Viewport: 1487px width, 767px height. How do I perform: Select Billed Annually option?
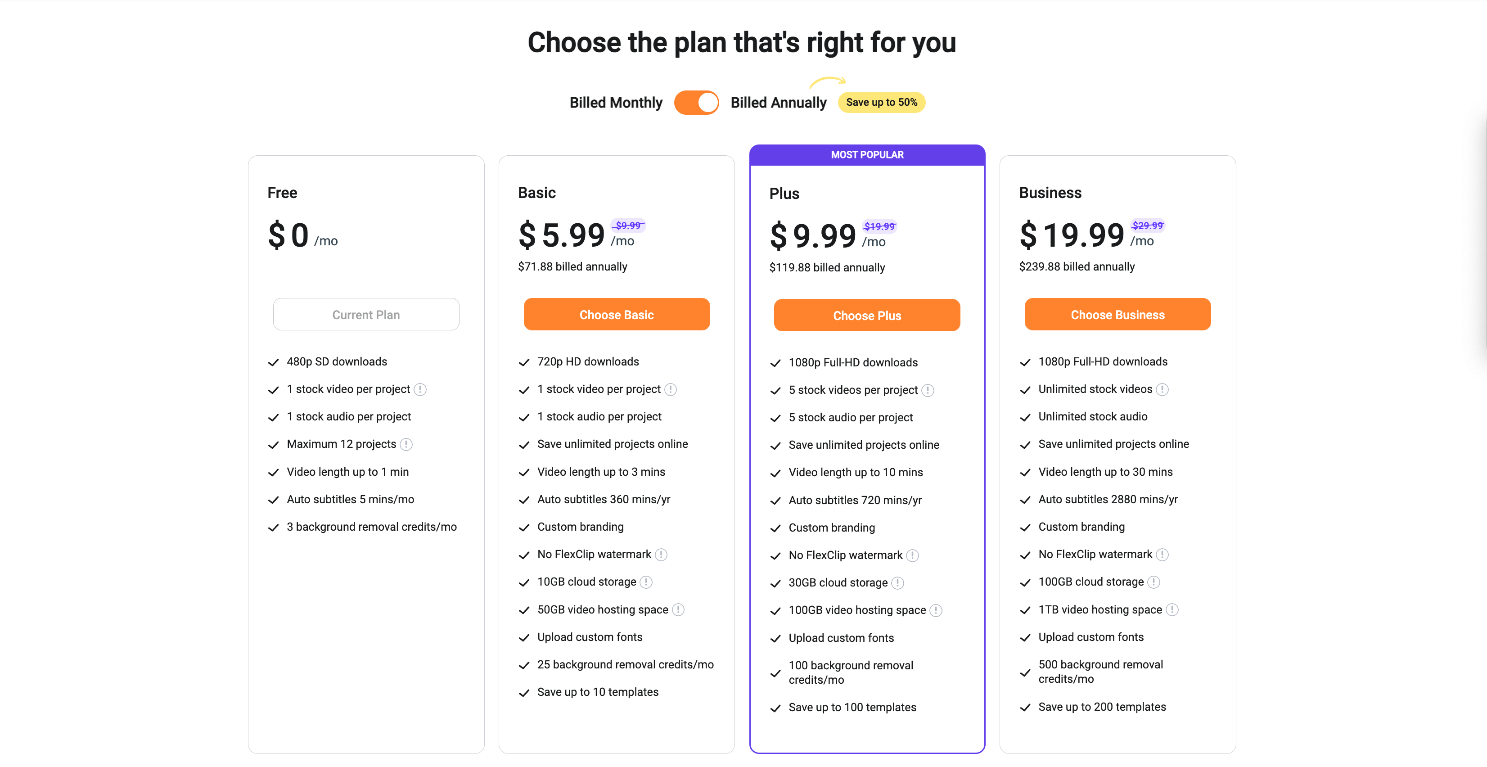click(778, 103)
